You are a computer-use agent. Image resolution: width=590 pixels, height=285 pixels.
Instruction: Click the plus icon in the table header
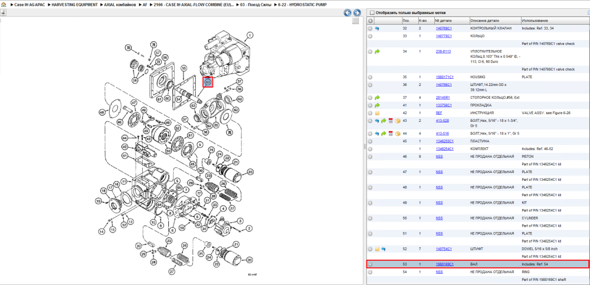[371, 21]
